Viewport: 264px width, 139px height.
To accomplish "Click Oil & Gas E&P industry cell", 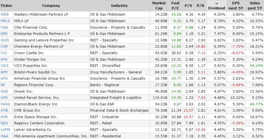I will click(x=102, y=104).
